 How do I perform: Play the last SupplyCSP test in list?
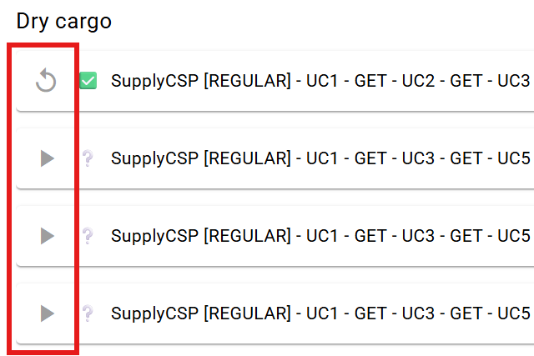pos(47,313)
